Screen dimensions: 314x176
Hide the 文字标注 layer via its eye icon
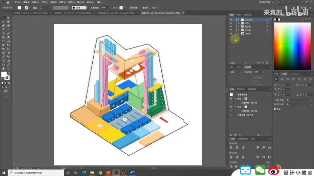231,20
